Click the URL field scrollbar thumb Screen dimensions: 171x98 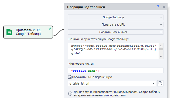coord(161,49)
